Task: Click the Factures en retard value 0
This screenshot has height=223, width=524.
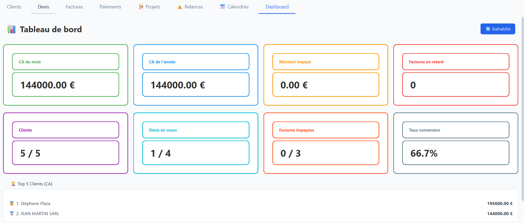Action: [413, 85]
